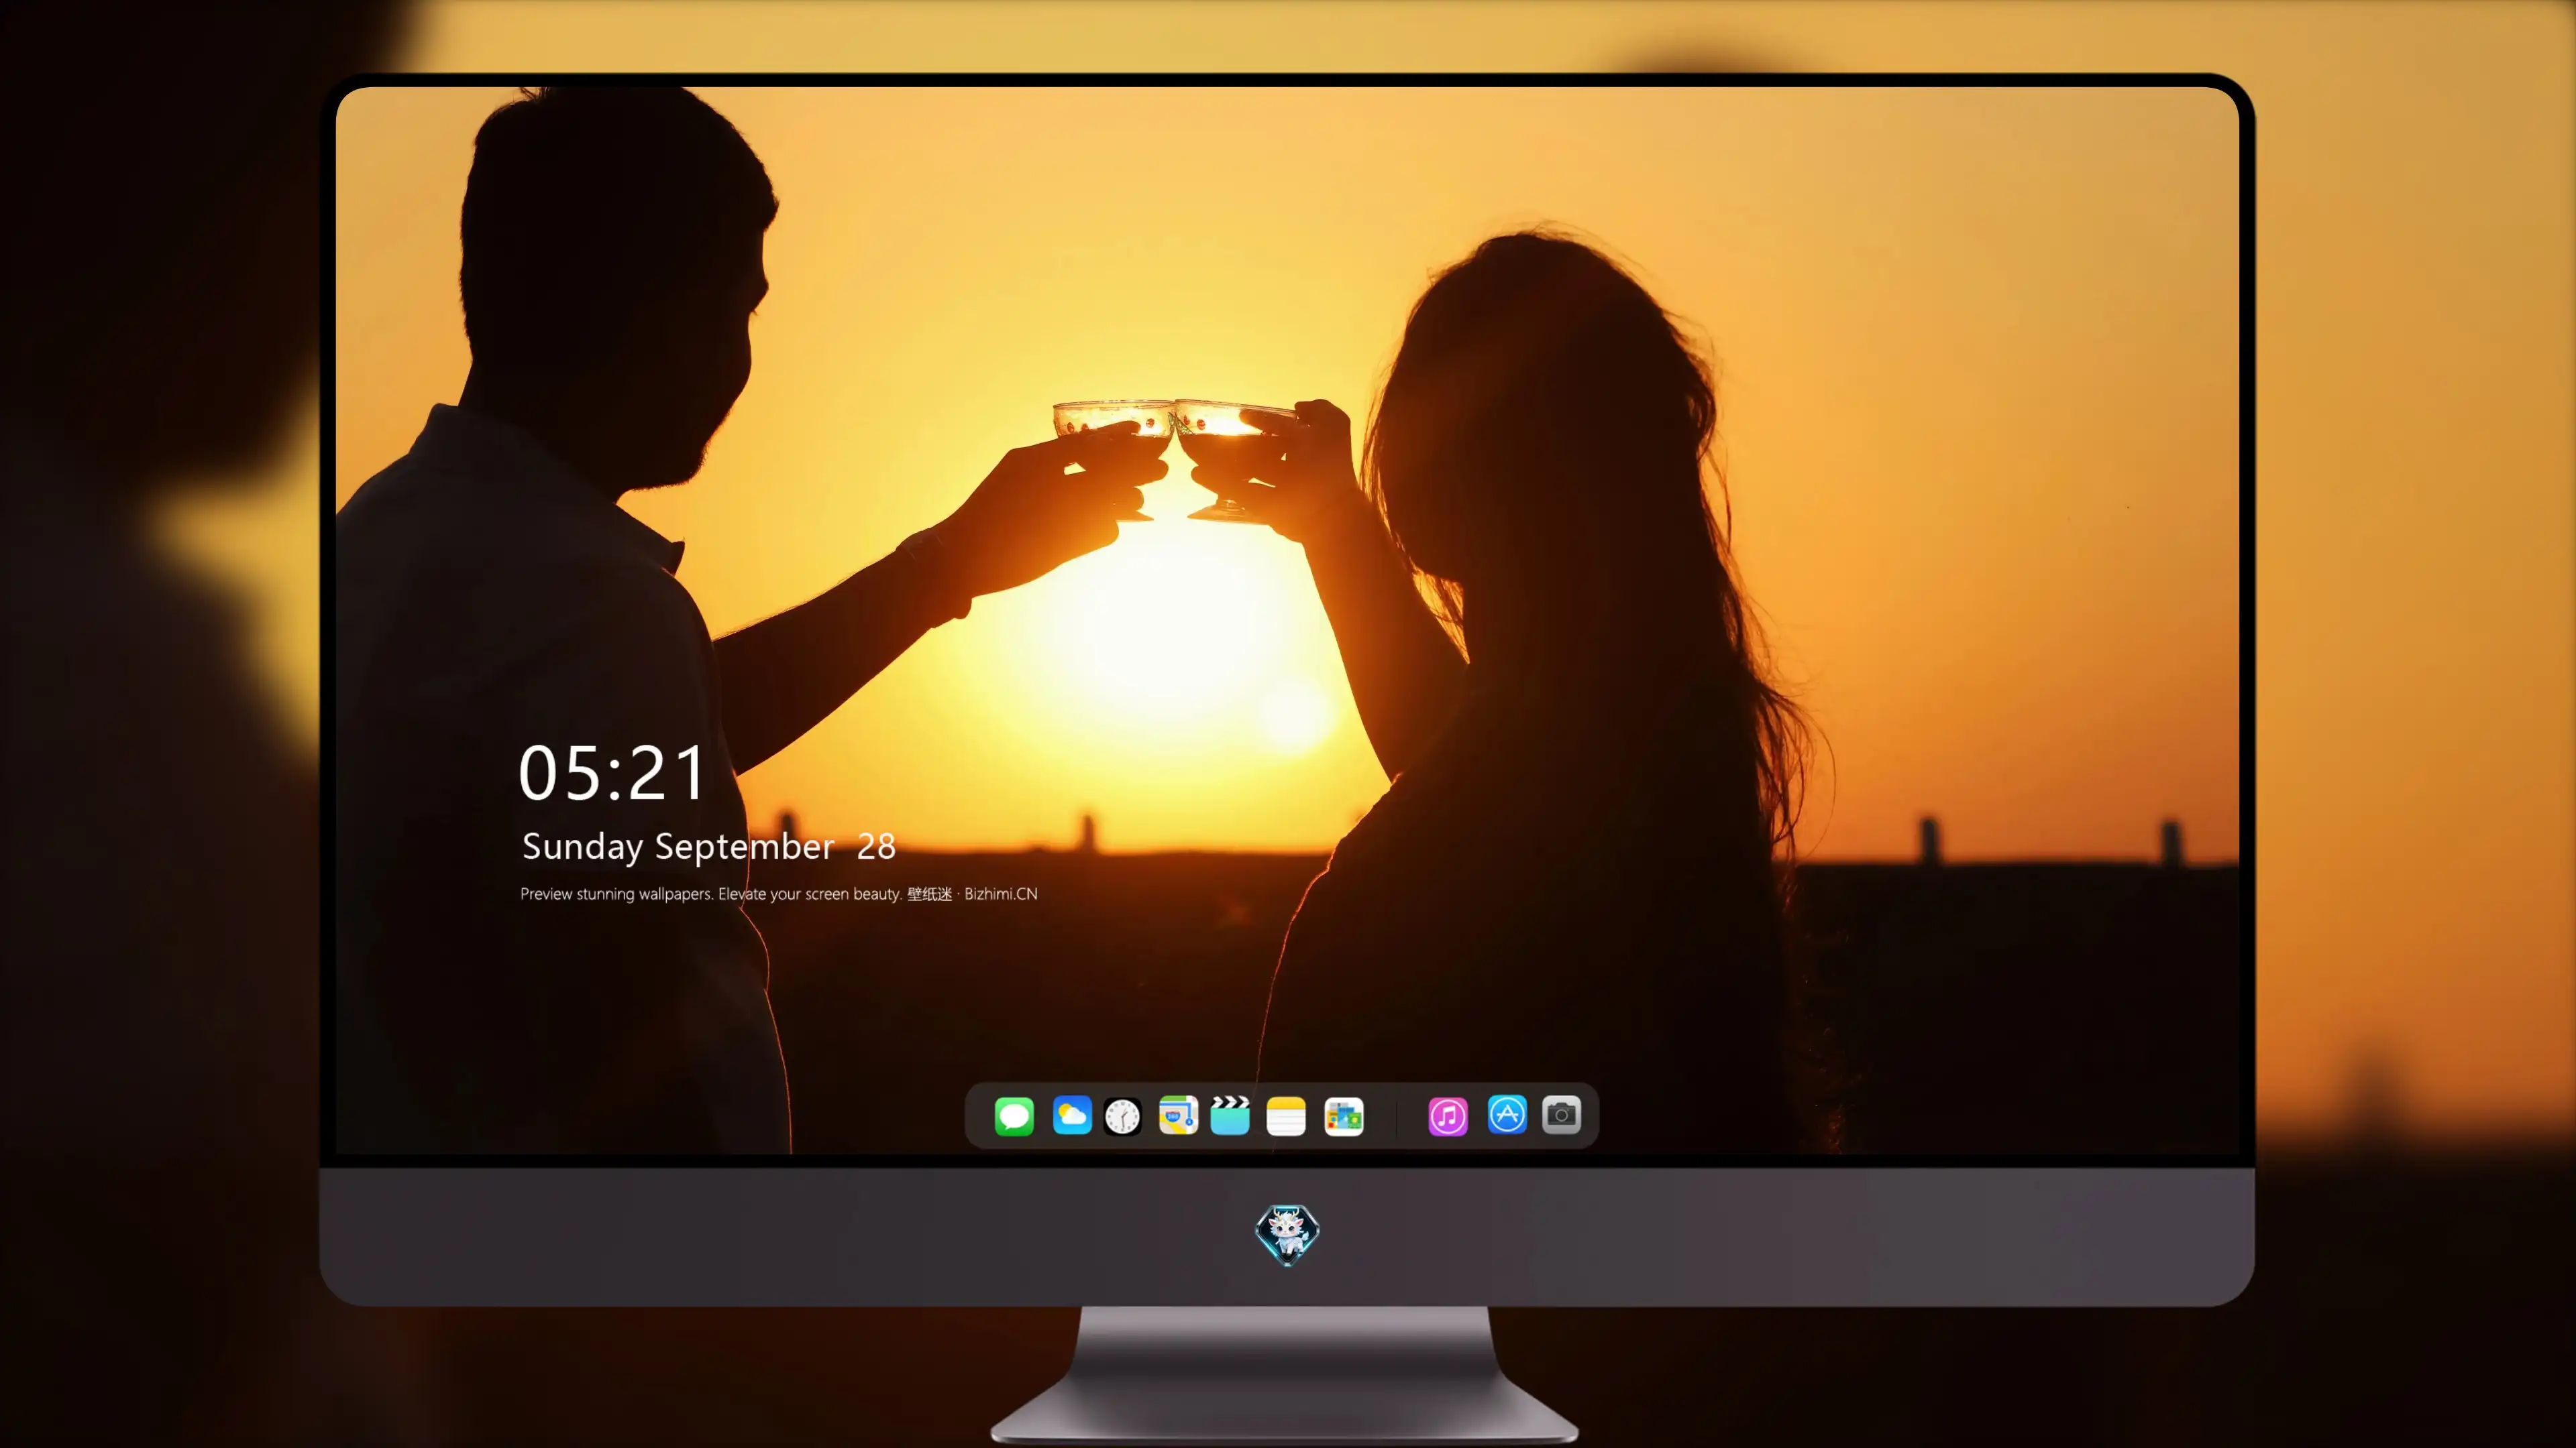This screenshot has width=2576, height=1448.
Task: Click the 'Sunday September 28' date text
Action: tap(709, 847)
